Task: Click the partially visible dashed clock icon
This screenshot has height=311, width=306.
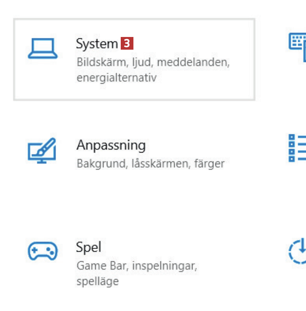Action: [x=298, y=251]
